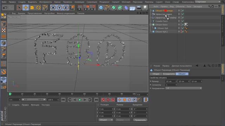The width and height of the screenshot is (225, 126).
Task: Select the live selection arrow tool
Action: point(19,7)
